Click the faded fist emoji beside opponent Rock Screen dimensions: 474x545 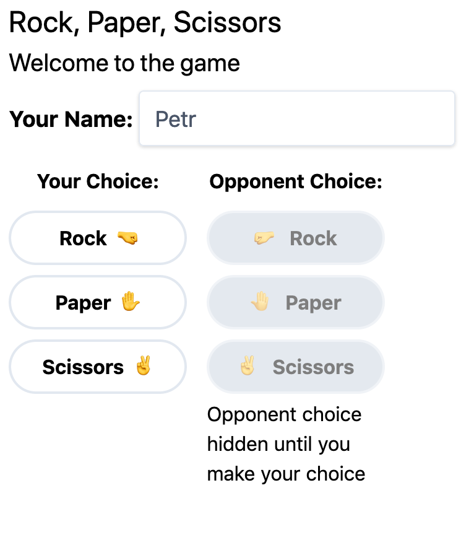(x=264, y=238)
